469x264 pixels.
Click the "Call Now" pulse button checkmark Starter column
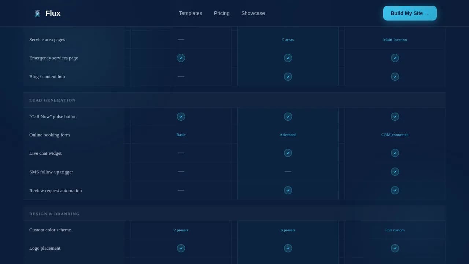(x=181, y=116)
